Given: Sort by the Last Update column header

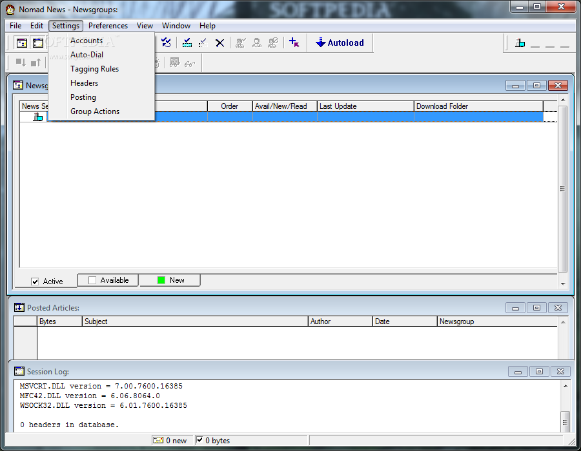Looking at the screenshot, I should tap(365, 106).
